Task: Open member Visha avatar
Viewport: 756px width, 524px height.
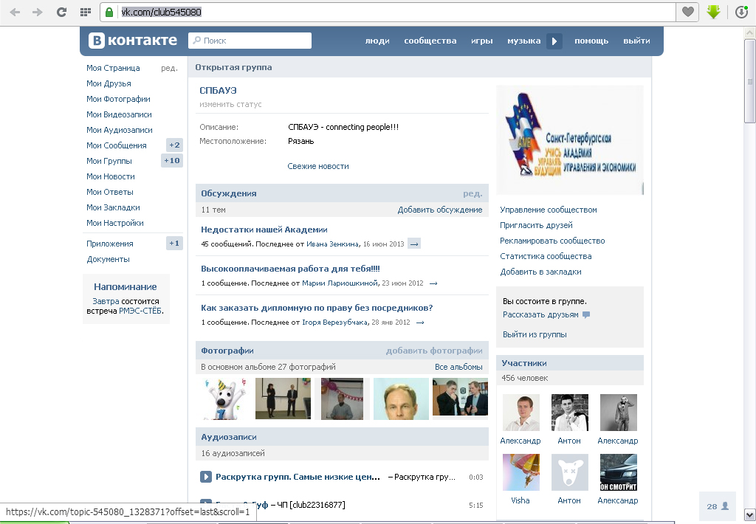Action: tap(520, 472)
